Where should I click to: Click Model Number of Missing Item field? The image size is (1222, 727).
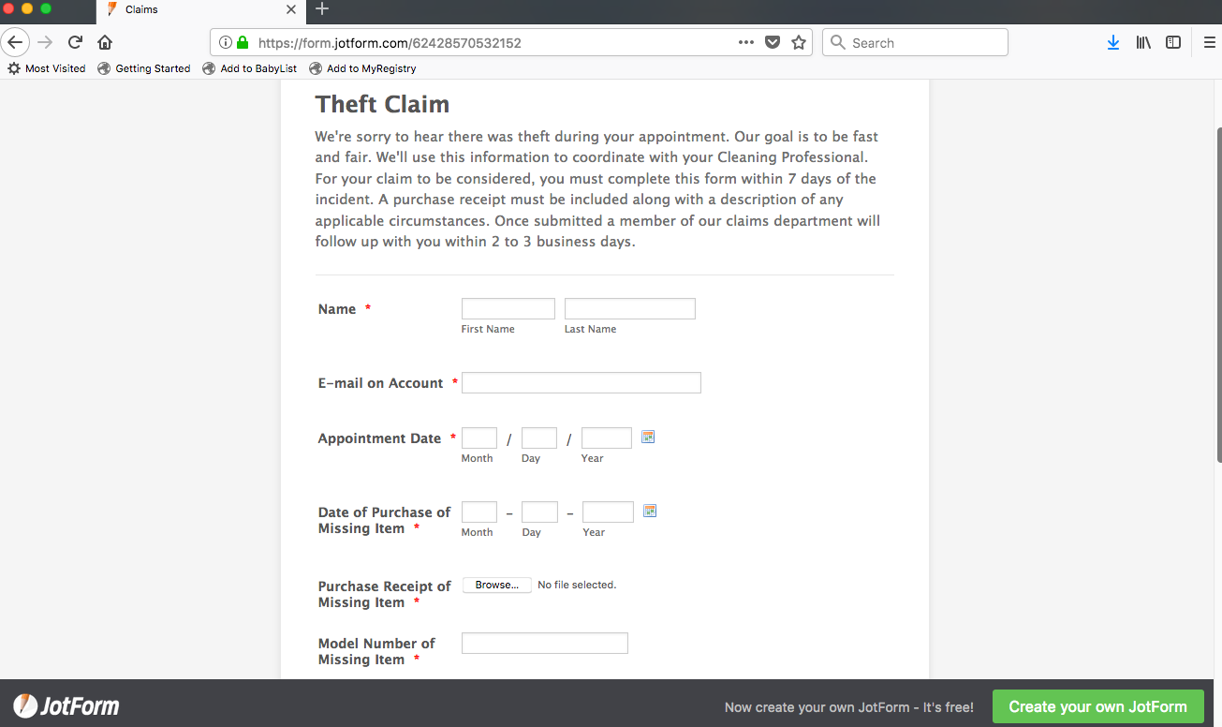point(545,643)
